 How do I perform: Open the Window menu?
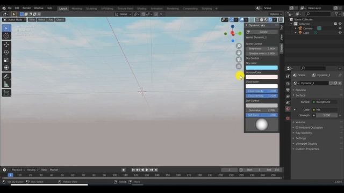39,8
